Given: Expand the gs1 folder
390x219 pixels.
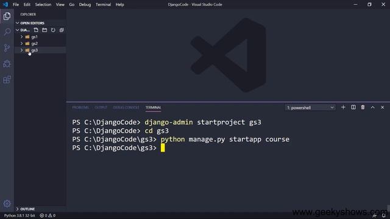Looking at the screenshot, I should tap(22, 36).
